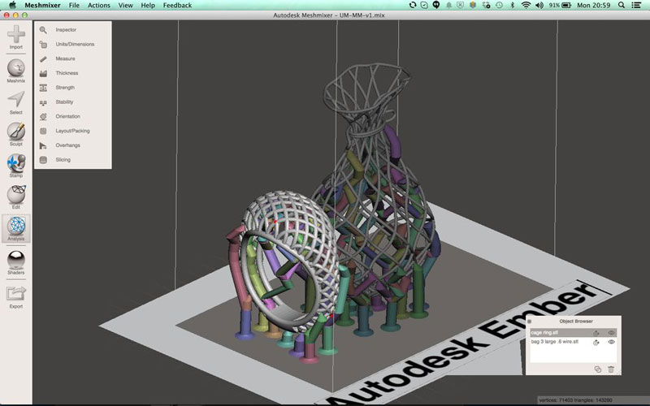Open the Shaders sphere

pyautogui.click(x=16, y=260)
